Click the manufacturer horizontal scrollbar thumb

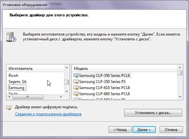[28, 97]
